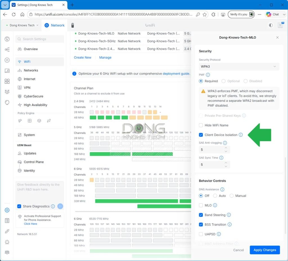Open the Internet settings page
The image size is (288, 261).
40,79
